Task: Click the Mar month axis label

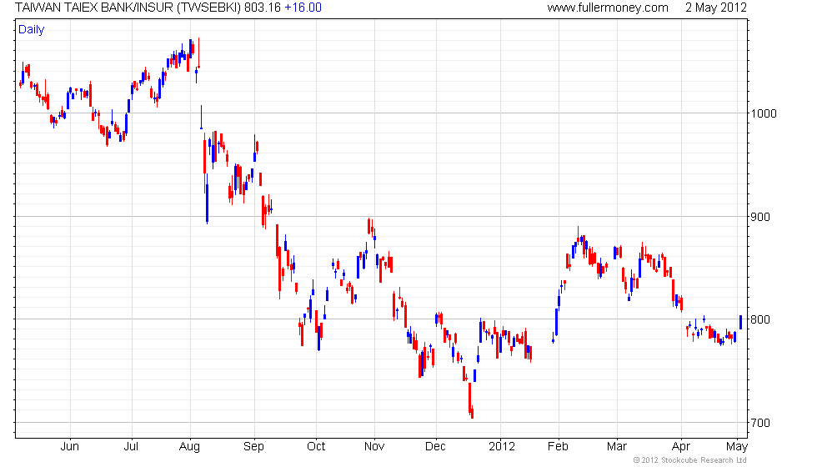Action: pyautogui.click(x=617, y=447)
